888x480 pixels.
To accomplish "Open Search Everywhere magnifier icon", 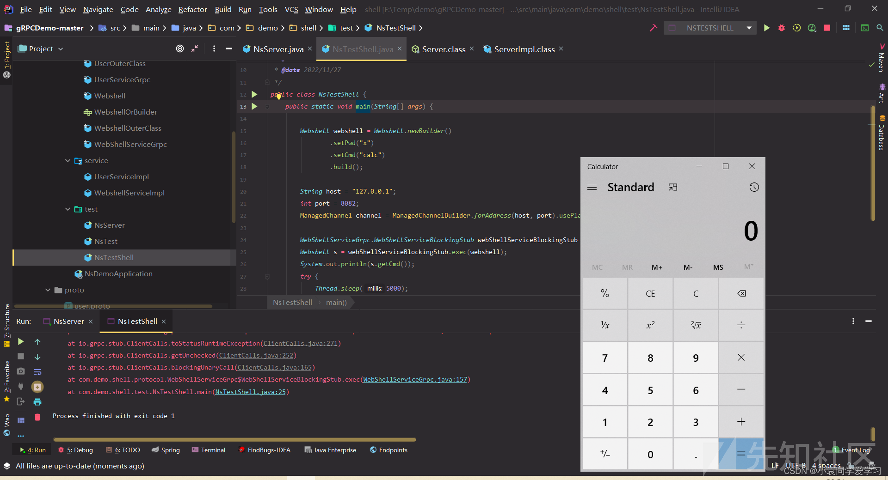I will (x=880, y=28).
